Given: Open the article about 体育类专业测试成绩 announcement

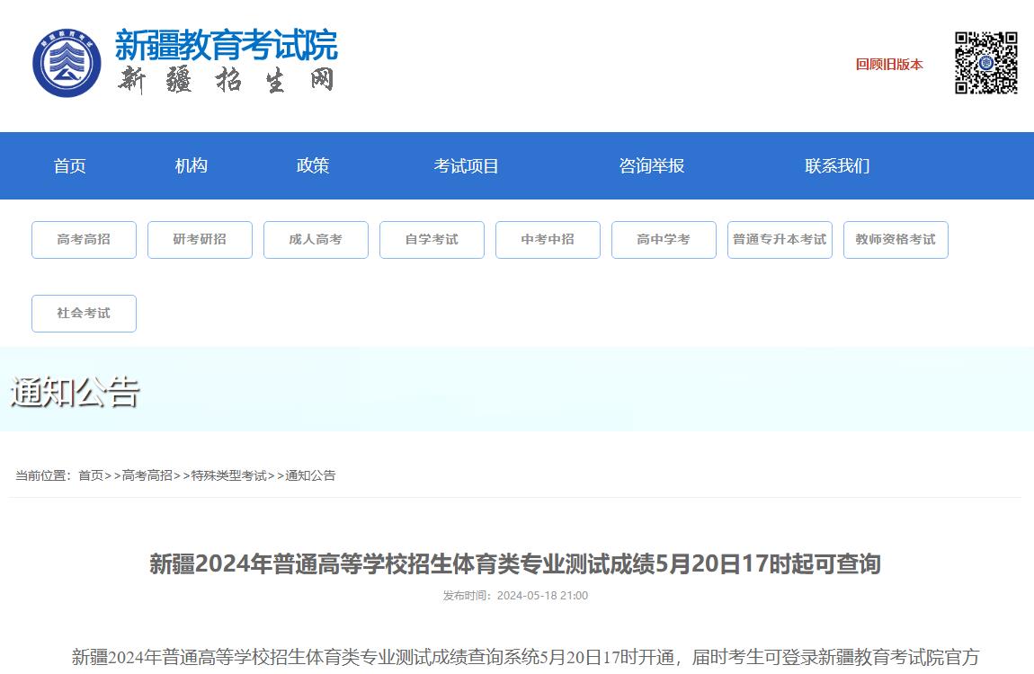Looking at the screenshot, I should [516, 565].
